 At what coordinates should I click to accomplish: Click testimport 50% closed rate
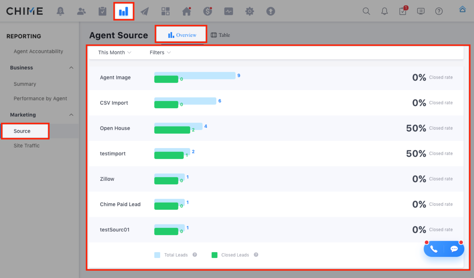tap(416, 153)
